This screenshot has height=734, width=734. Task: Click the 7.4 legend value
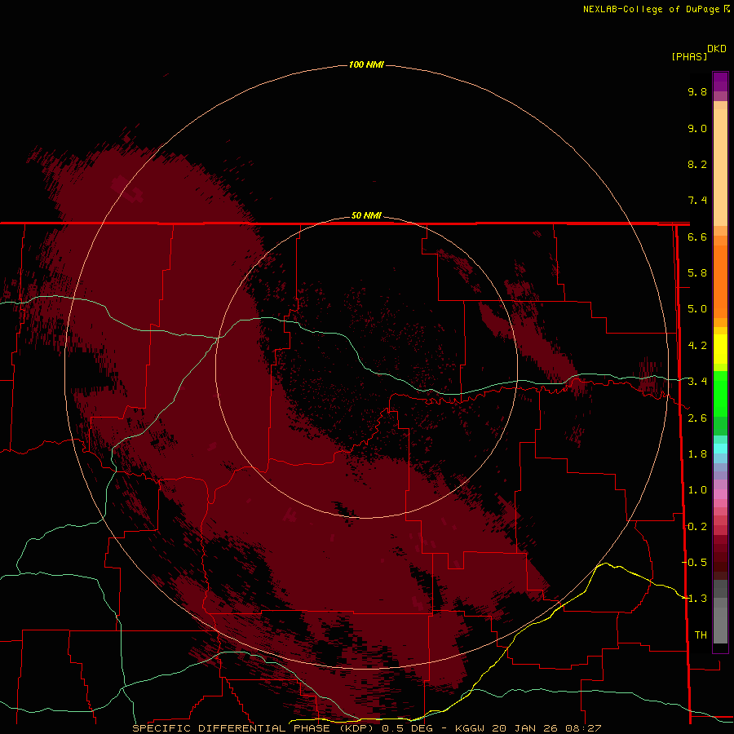[x=697, y=201]
